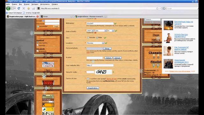
Task: Click the Обзор browse button for personal photo
Action: 107,49
